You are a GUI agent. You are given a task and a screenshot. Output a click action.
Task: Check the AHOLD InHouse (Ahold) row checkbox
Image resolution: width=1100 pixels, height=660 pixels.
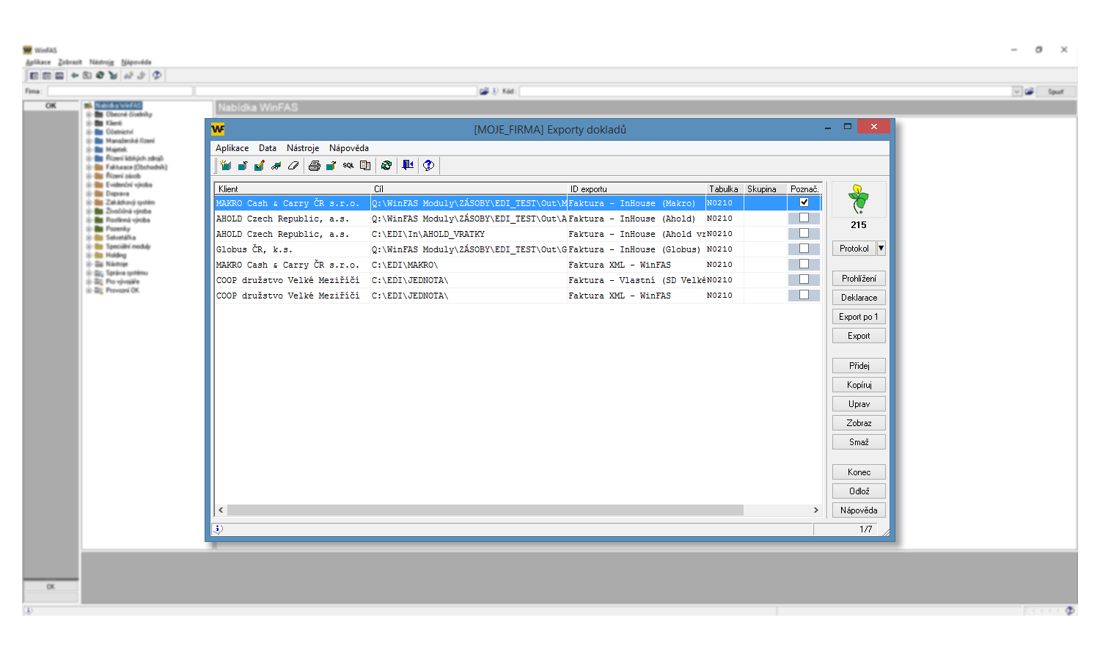[804, 218]
